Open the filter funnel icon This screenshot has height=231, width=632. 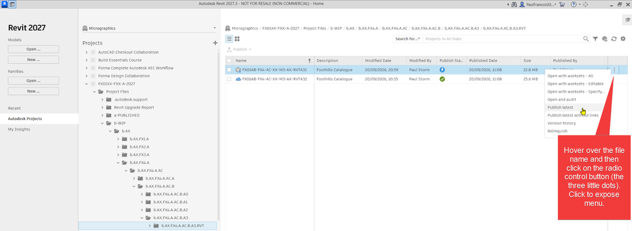[596, 39]
